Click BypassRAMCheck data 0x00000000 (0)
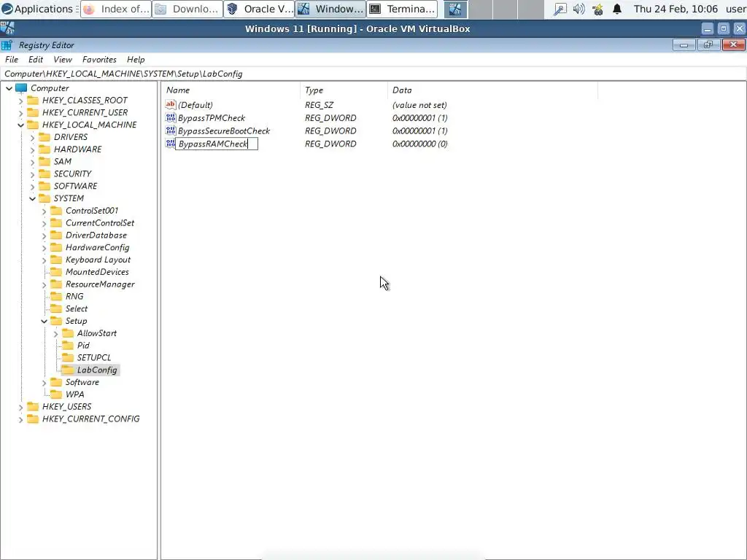This screenshot has height=560, width=747. [x=419, y=144]
